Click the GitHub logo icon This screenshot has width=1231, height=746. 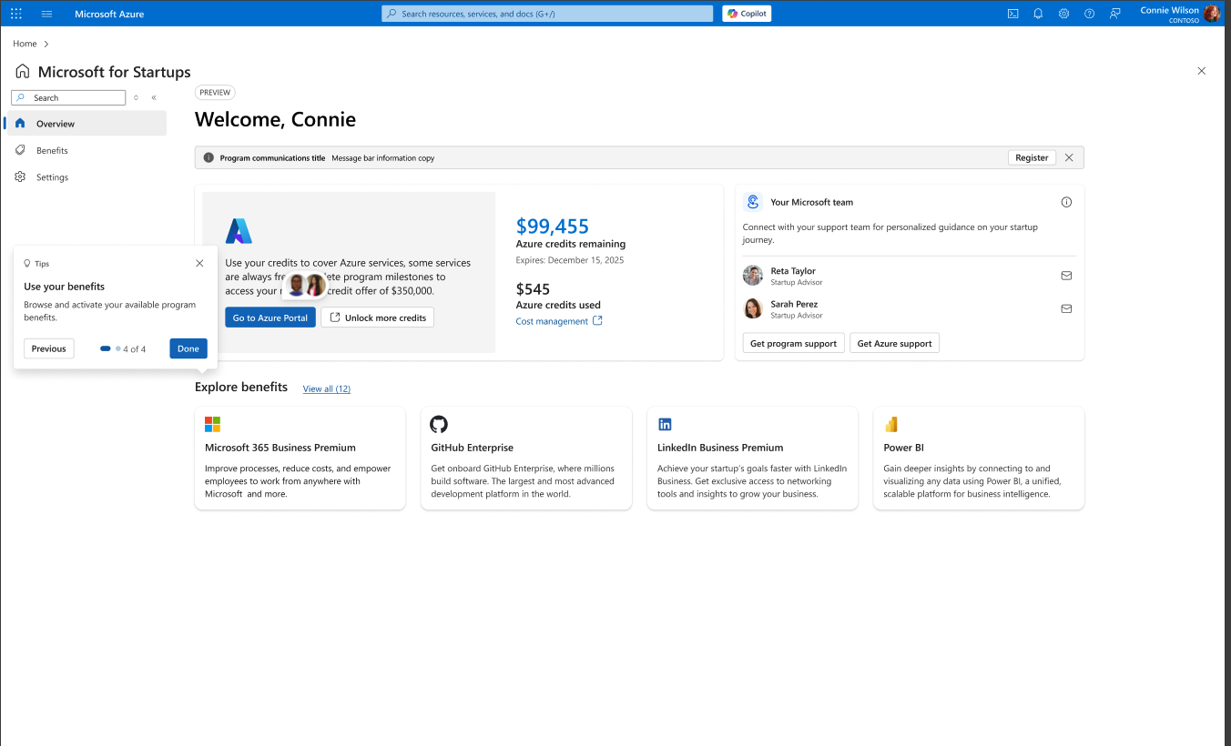[439, 425]
